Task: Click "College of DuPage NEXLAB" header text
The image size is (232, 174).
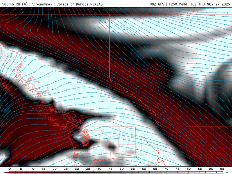Action: [x=79, y=4]
